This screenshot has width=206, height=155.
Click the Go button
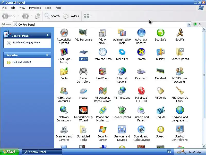pyautogui.click(x=198, y=24)
